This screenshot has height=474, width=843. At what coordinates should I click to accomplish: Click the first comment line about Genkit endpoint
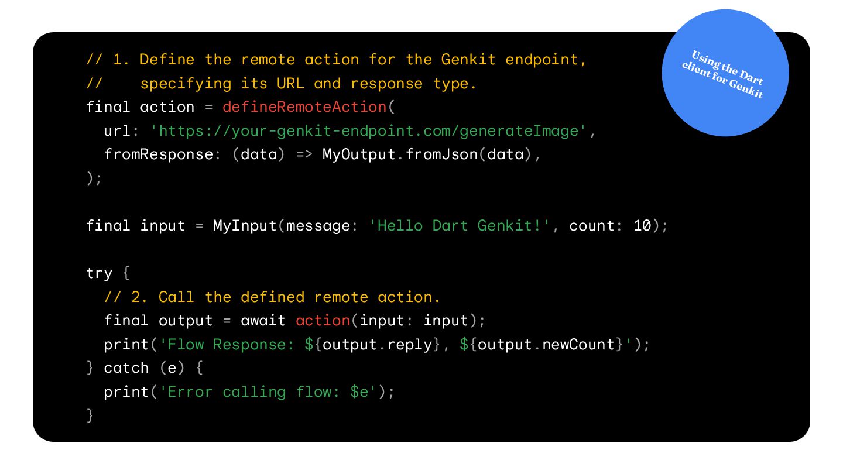coord(337,60)
